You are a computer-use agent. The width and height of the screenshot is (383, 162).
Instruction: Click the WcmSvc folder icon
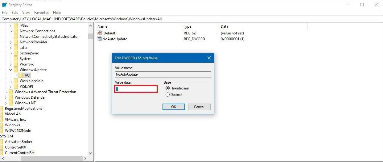16,64
